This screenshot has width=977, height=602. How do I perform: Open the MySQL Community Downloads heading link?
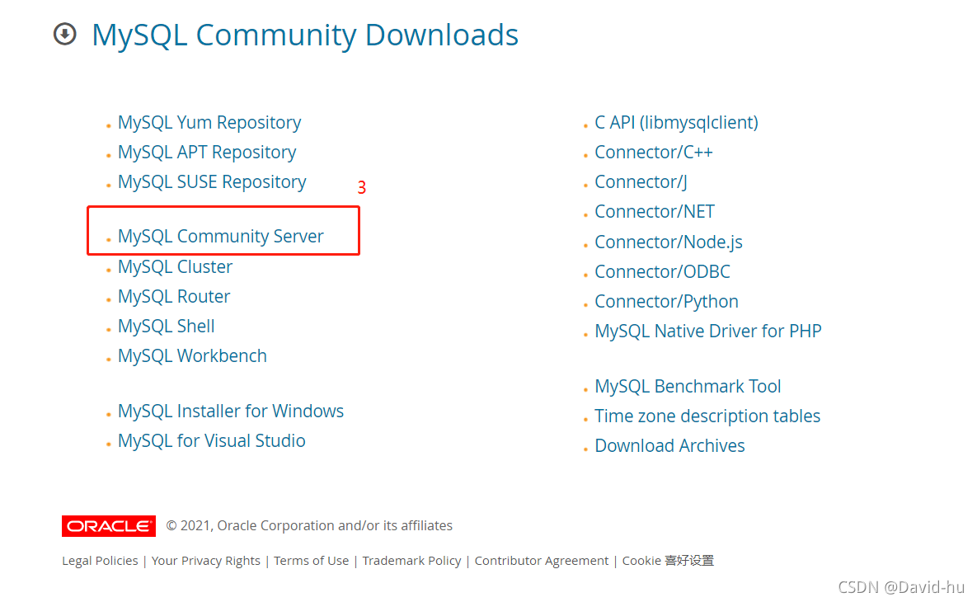[x=305, y=35]
